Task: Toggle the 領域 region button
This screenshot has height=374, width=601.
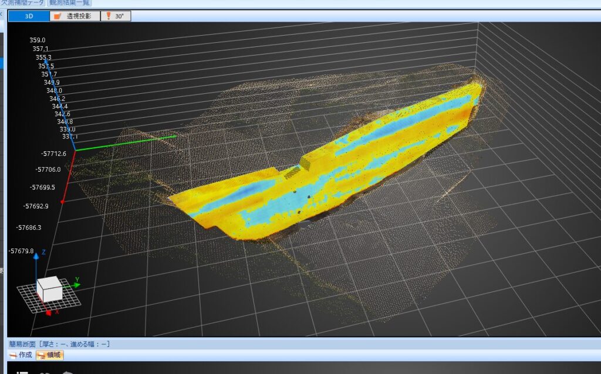Action: [x=50, y=355]
